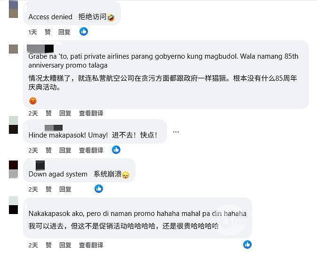The height and width of the screenshot is (253, 317).
Task: Click the laughing emoji in the 'Access denied' comment
Action: tap(111, 17)
